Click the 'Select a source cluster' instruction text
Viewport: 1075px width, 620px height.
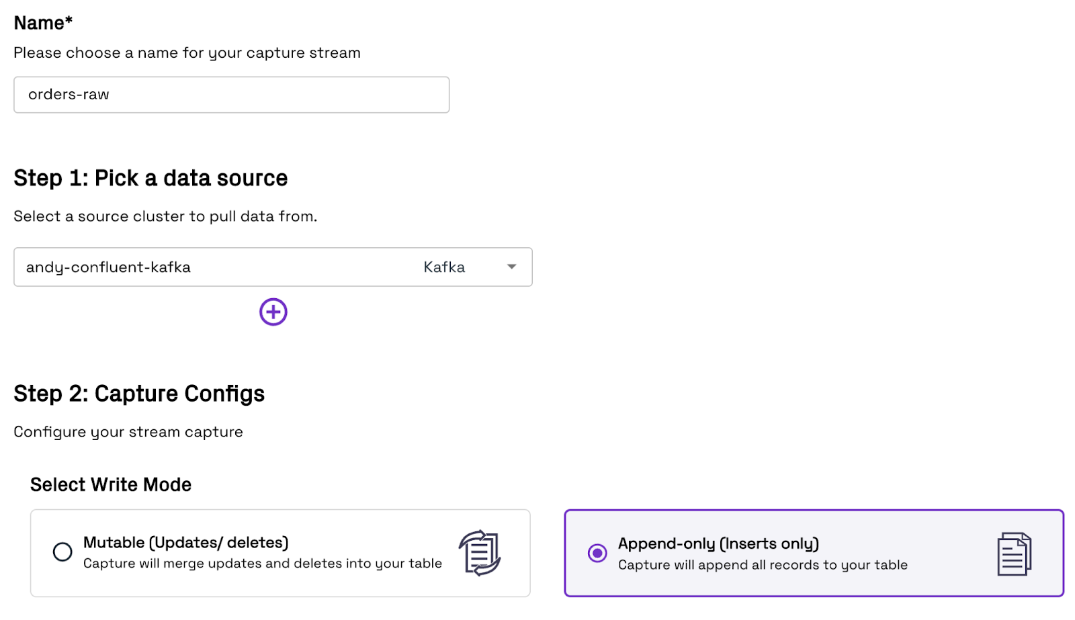click(x=165, y=216)
